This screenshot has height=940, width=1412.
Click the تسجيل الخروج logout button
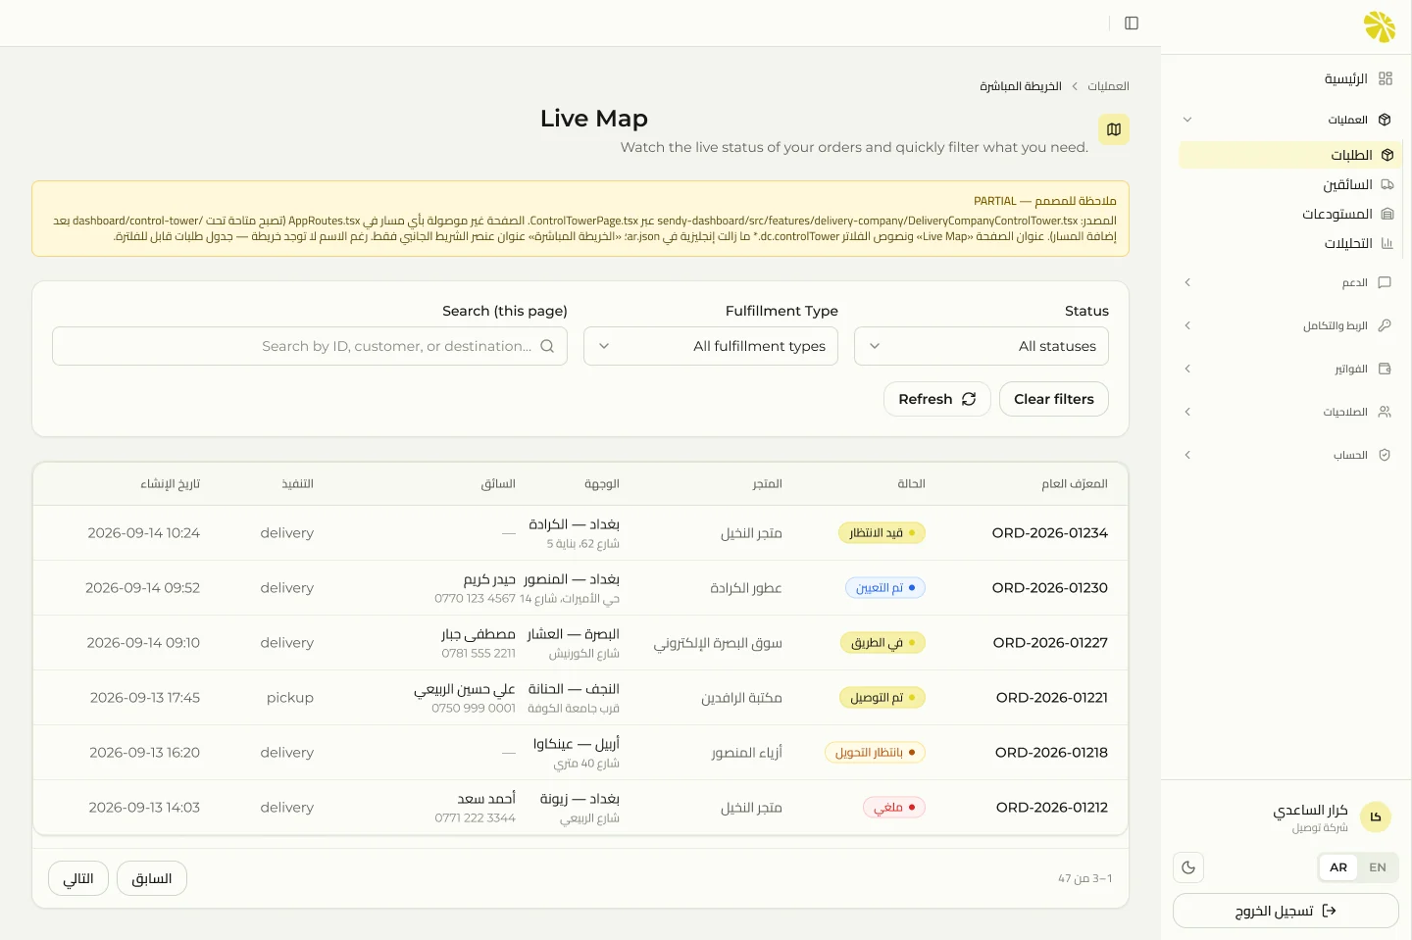click(1286, 911)
